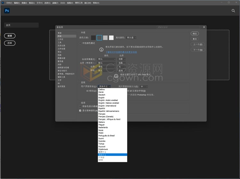This screenshot has height=179, width=240.
Task: Close the 首选项 dialog with the X
Action: tap(204, 27)
